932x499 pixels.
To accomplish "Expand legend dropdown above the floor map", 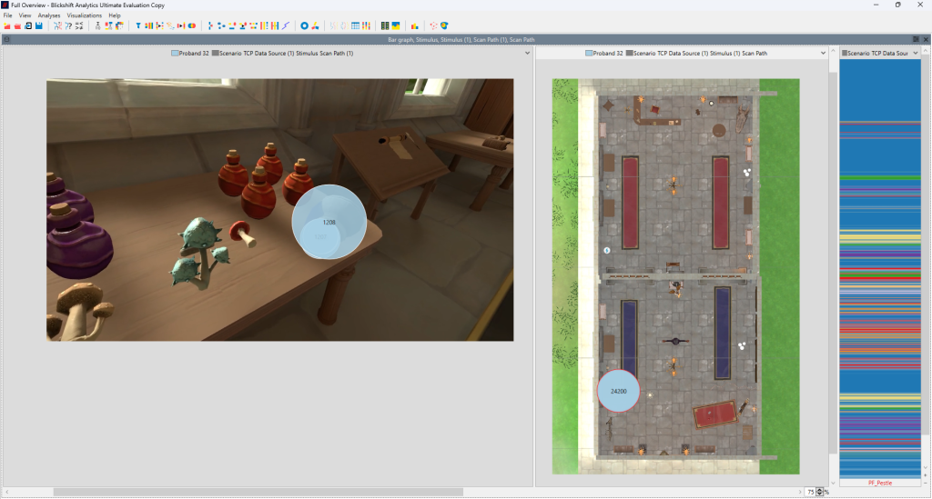I will tap(824, 54).
